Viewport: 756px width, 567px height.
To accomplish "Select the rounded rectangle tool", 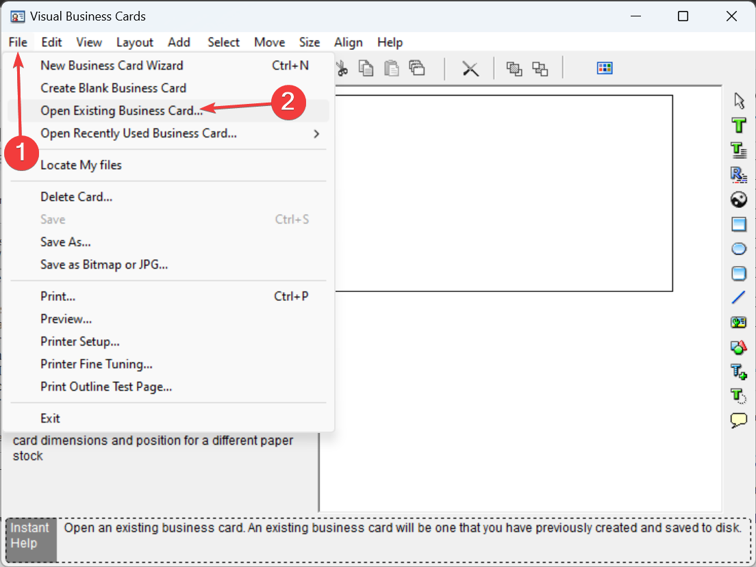I will pyautogui.click(x=739, y=273).
